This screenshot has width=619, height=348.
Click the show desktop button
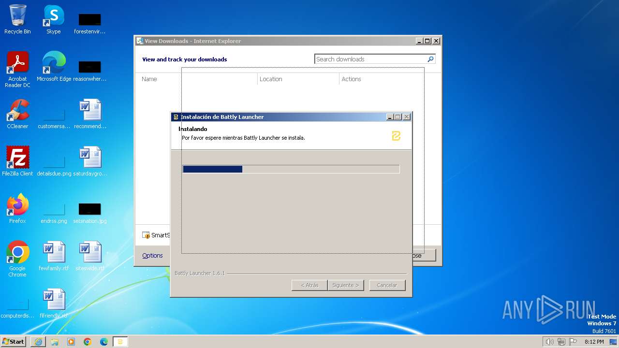click(x=613, y=342)
